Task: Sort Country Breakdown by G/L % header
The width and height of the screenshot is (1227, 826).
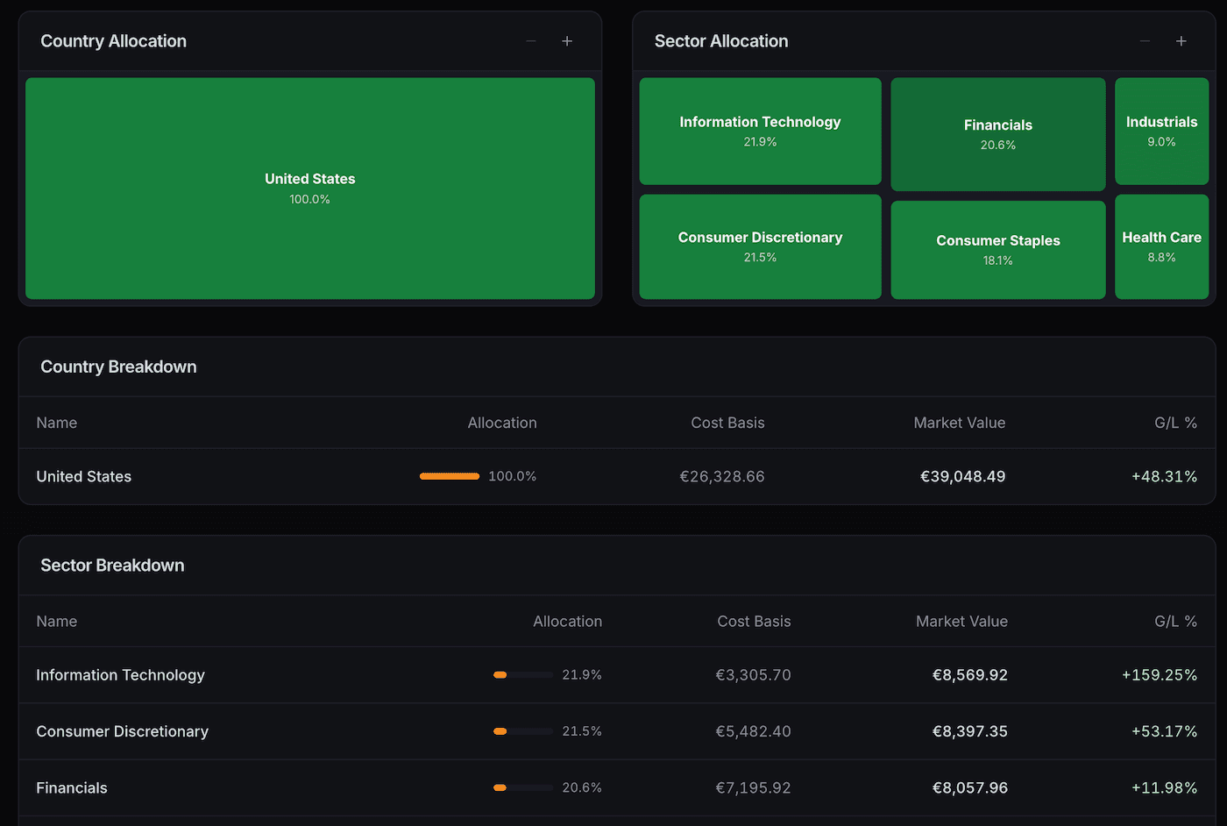Action: click(1175, 423)
